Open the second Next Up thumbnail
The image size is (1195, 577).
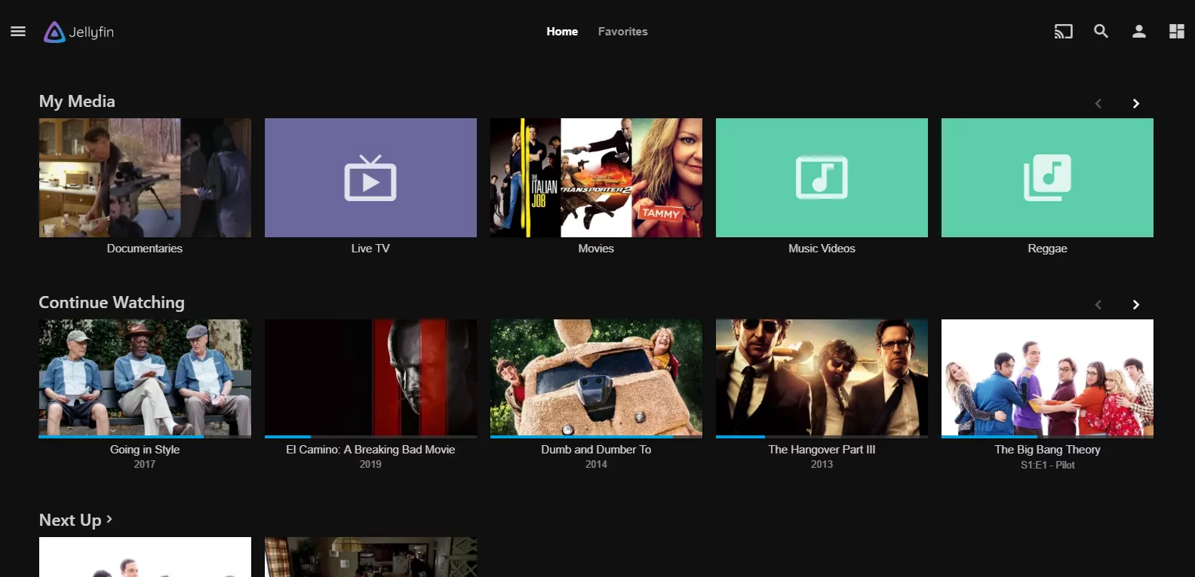[370, 557]
